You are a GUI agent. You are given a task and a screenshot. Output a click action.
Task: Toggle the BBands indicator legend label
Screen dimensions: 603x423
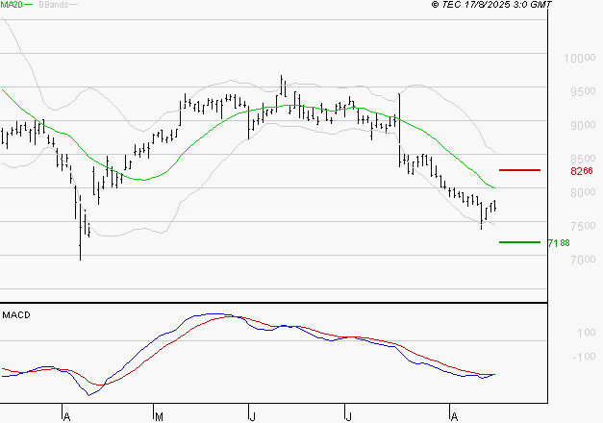(54, 6)
